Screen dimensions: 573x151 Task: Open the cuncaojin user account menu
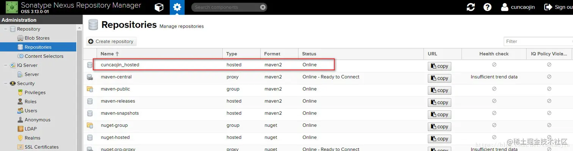point(518,7)
